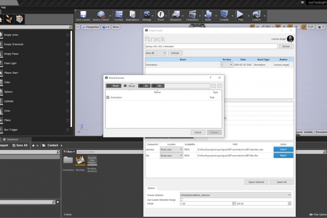This screenshot has height=218, width=327.
Task: Click the user avatar in Import asset window
Action: coord(290,39)
